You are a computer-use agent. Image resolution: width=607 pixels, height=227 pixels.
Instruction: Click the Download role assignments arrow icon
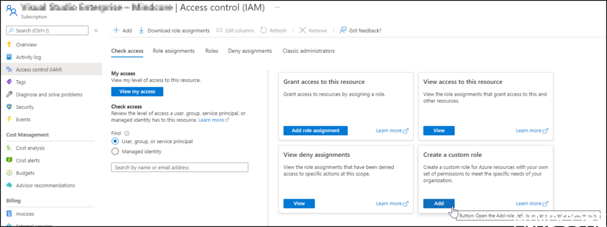(141, 31)
